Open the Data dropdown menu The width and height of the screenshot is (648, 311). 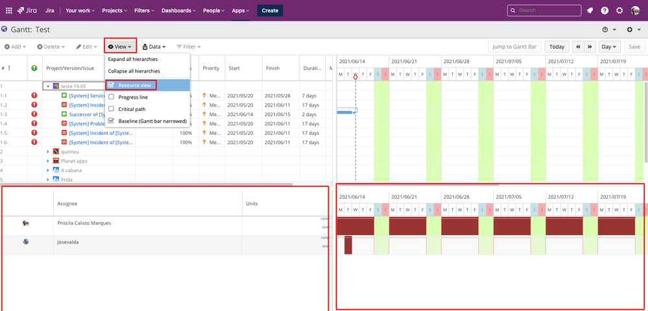[x=154, y=47]
